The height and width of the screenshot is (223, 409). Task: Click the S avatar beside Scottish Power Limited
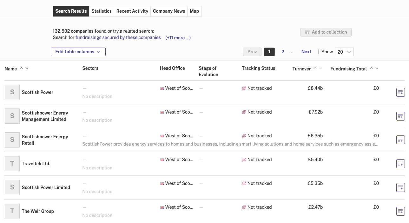point(12,187)
